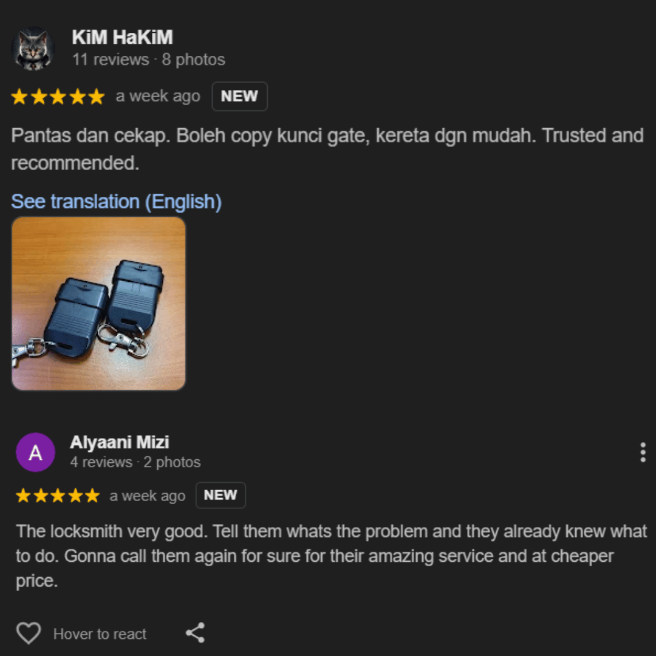This screenshot has width=656, height=656.
Task: Click the NEW badge on KiM HaKiM's review
Action: tap(239, 96)
